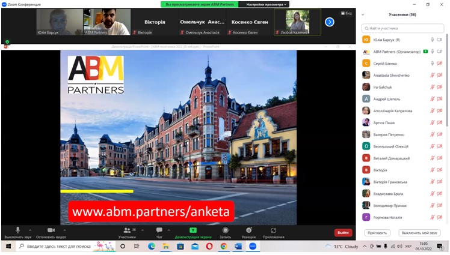The image size is (450, 255).
Task: Open the green encryption shield icon
Action: pyautogui.click(x=7, y=42)
